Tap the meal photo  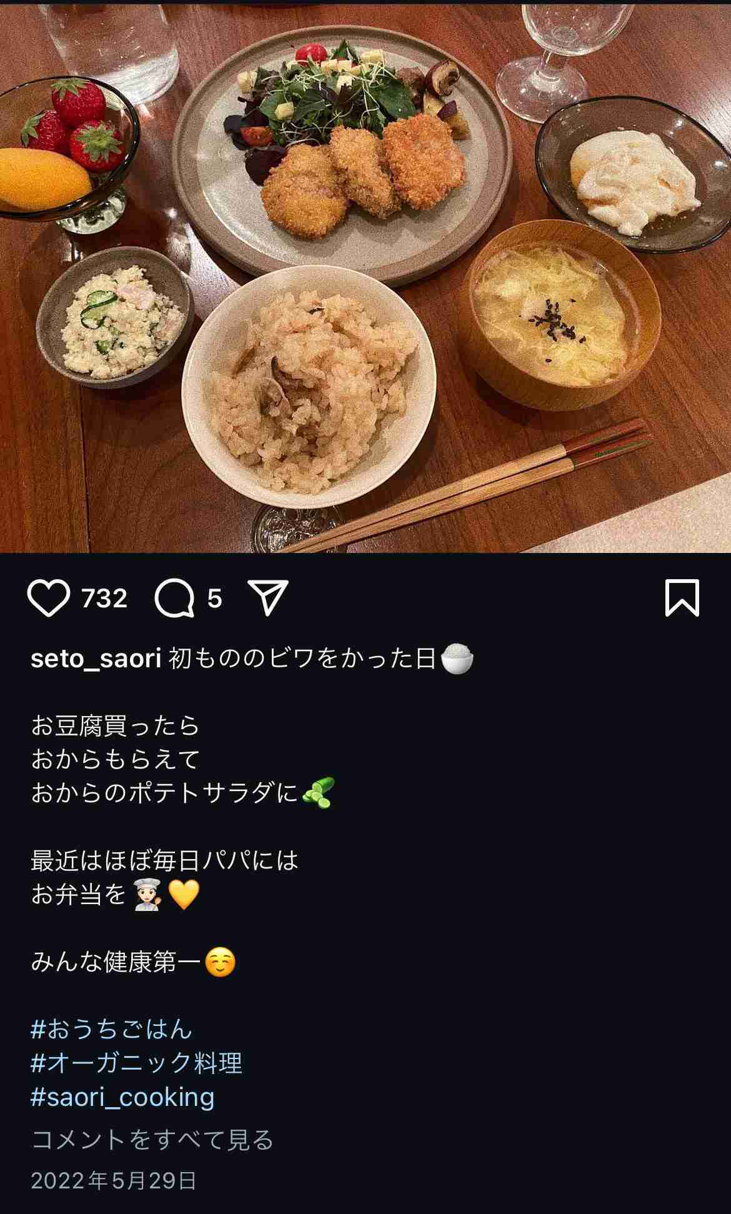[x=365, y=276]
